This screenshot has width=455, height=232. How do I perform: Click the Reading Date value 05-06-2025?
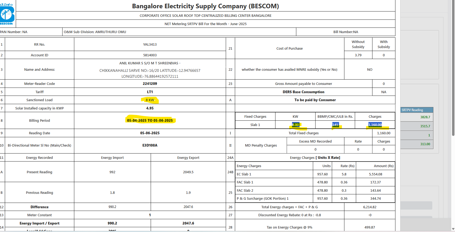click(x=150, y=133)
